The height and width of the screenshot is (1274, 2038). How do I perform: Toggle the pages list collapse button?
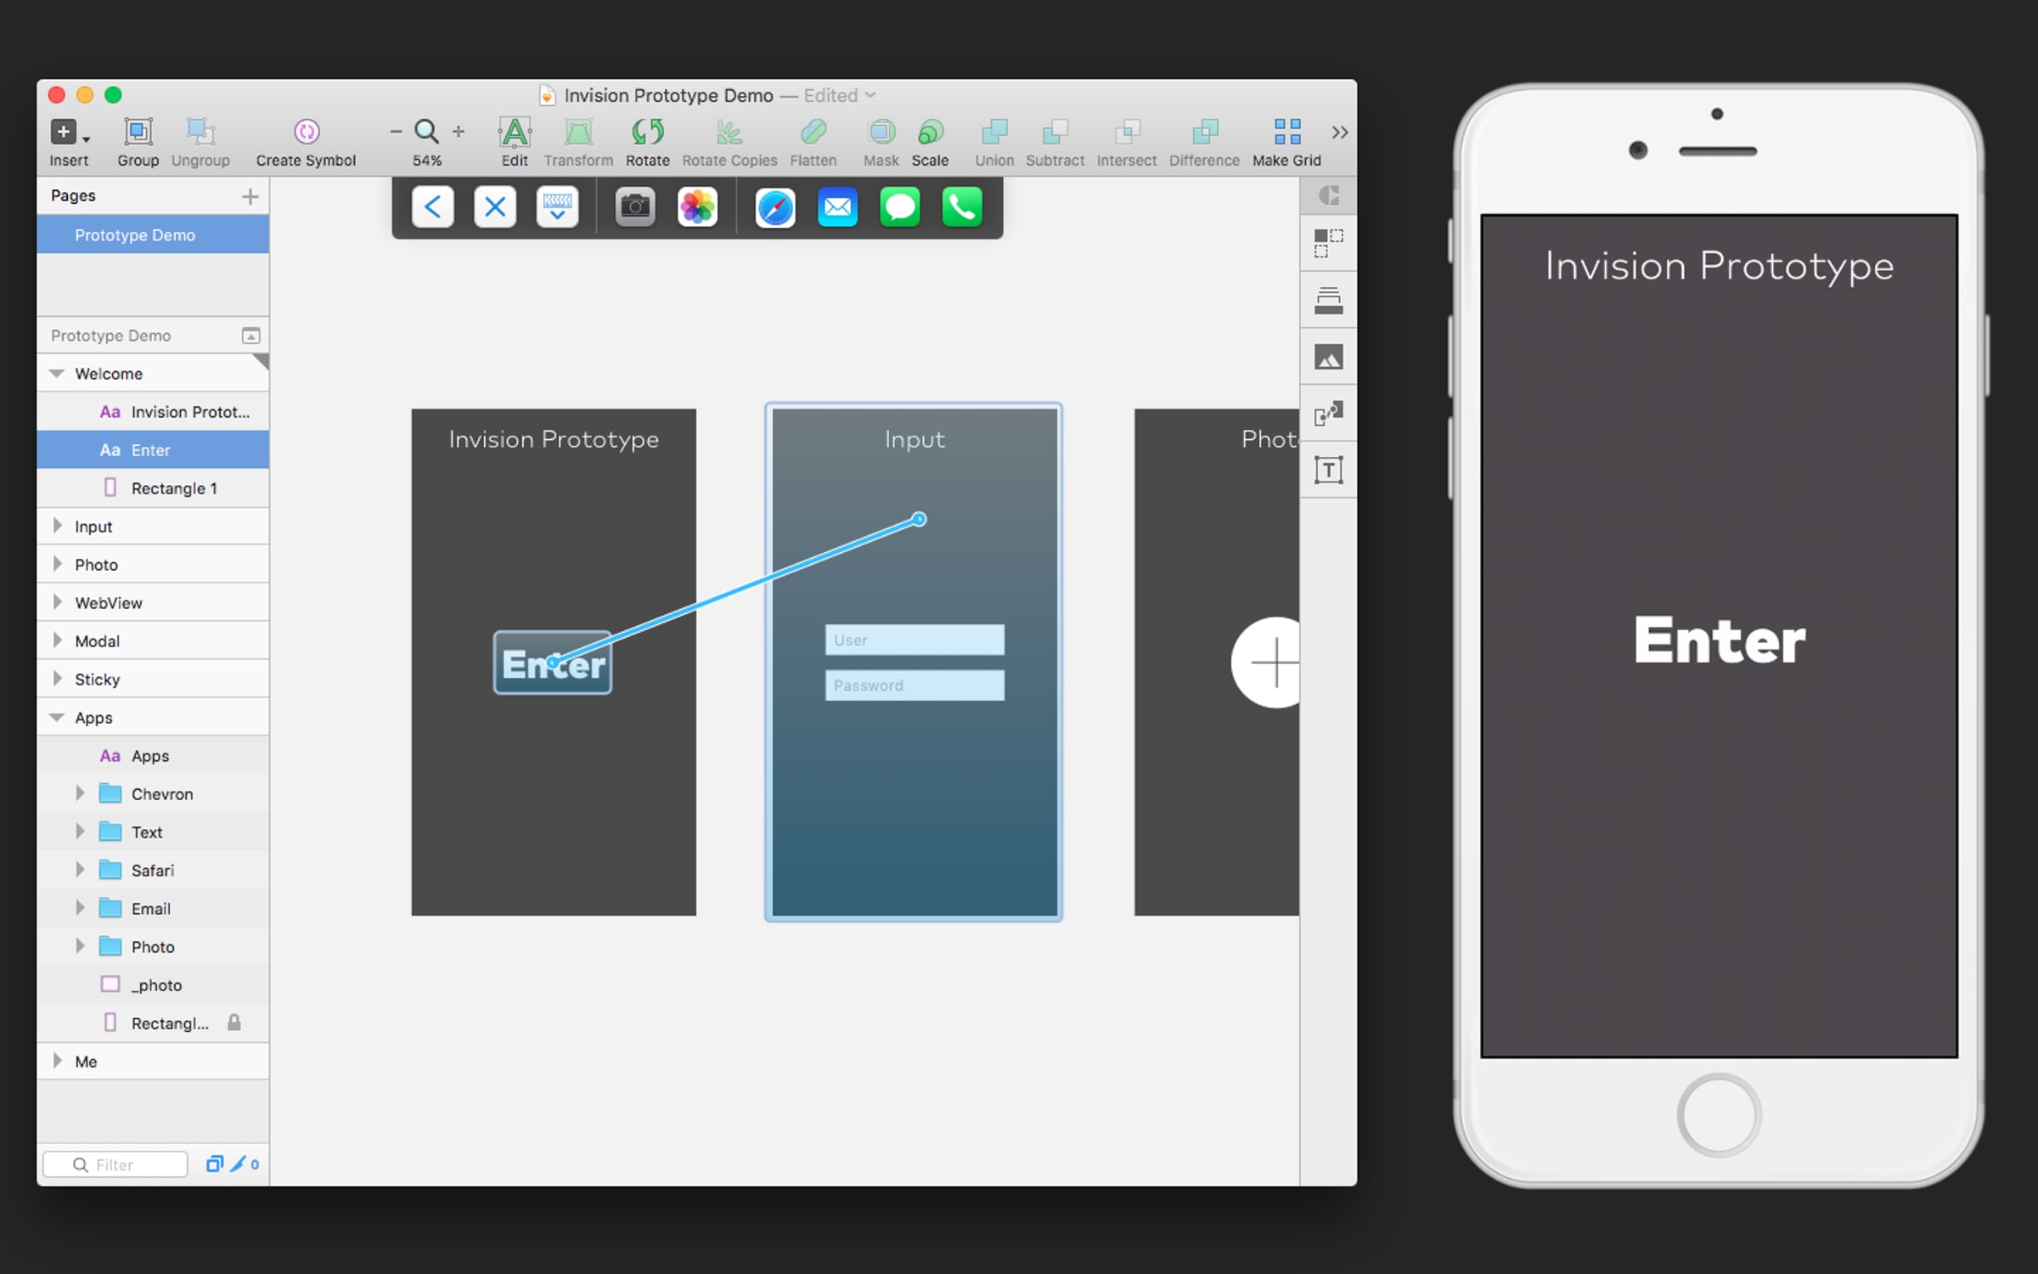coord(251,335)
